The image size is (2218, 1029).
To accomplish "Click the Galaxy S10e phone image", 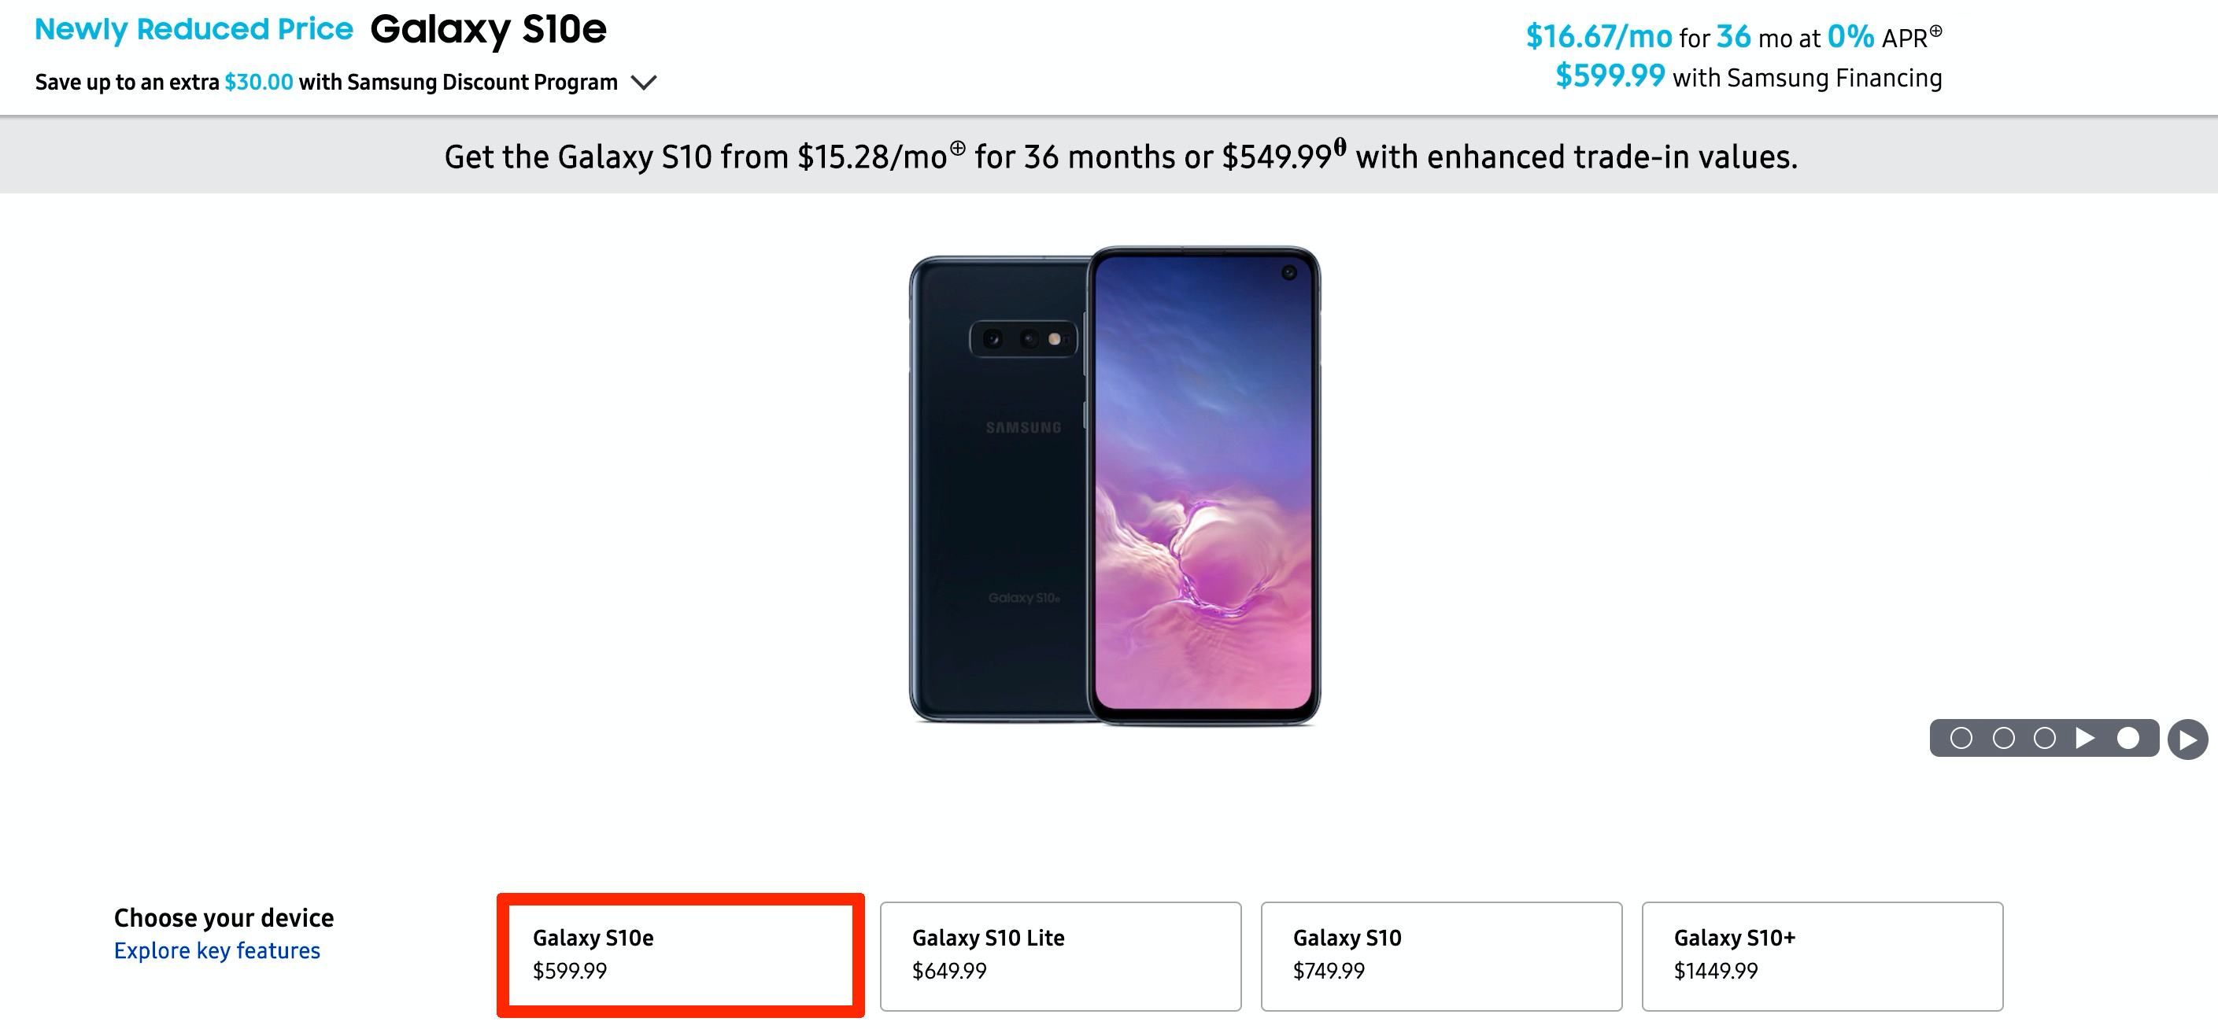I will point(1115,486).
